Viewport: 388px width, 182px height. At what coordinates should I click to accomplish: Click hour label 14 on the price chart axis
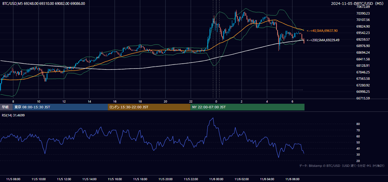pyautogui.click(x=89, y=101)
